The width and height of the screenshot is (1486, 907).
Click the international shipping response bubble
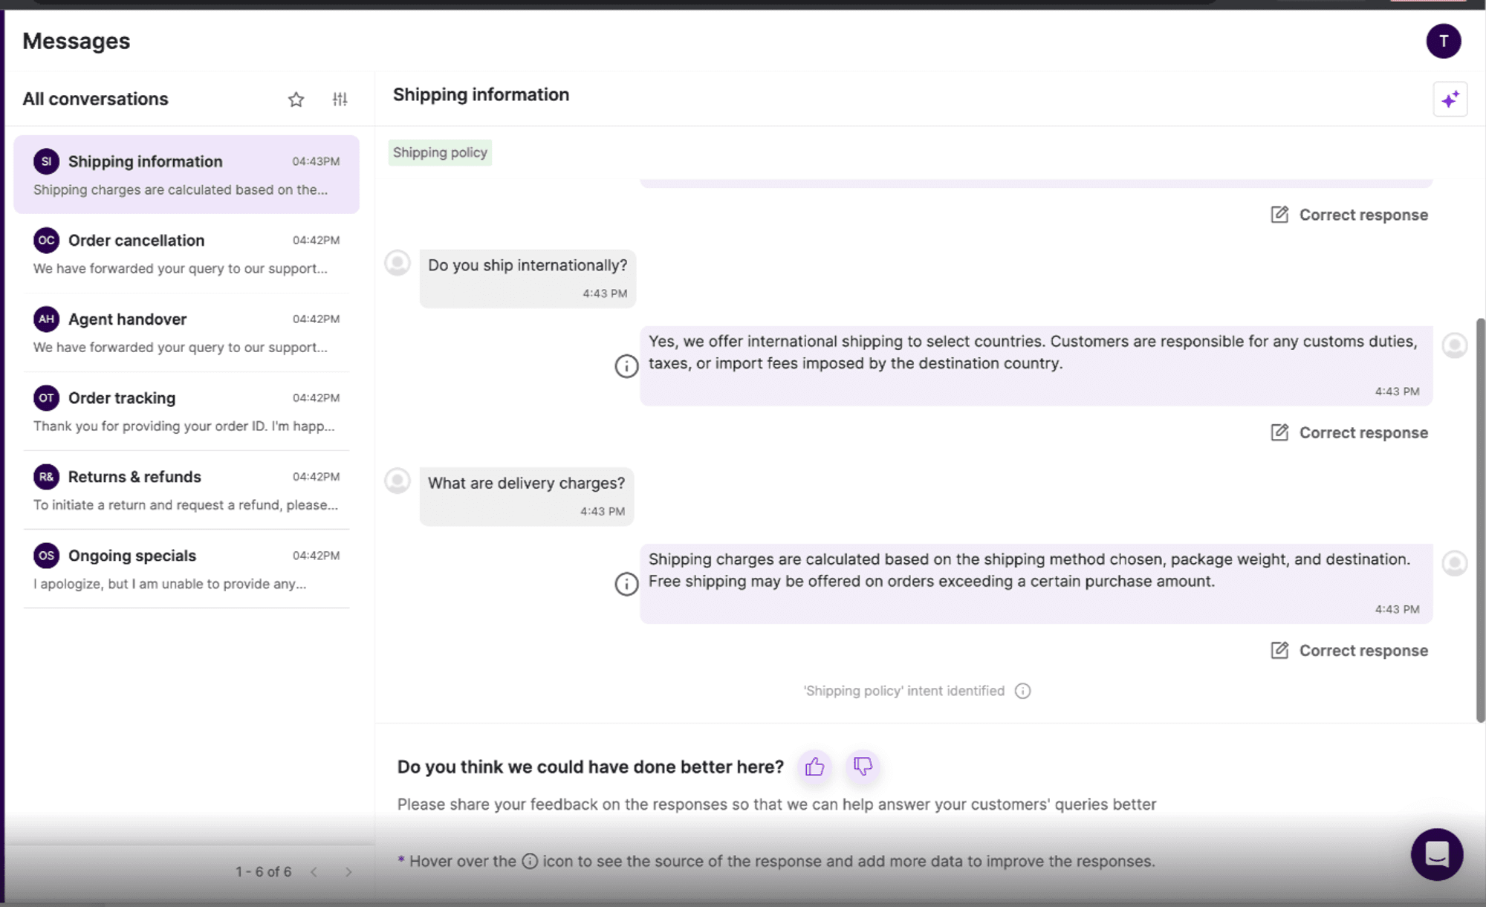(1036, 365)
